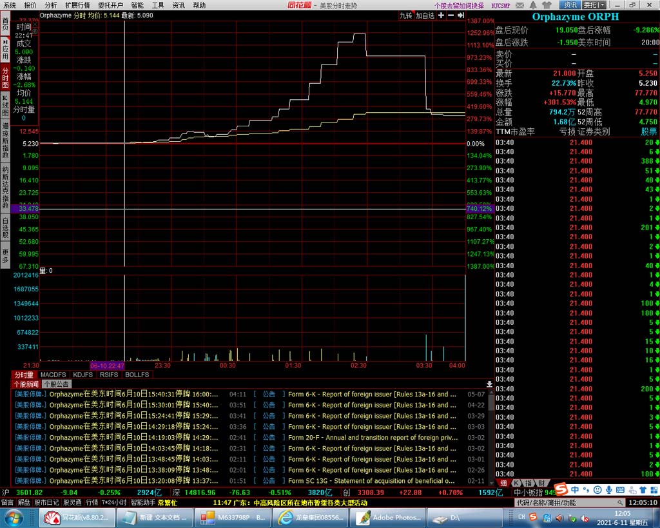660x528 pixels.
Task: Select the 分时图 sidebar tab
Action: click(x=5, y=76)
